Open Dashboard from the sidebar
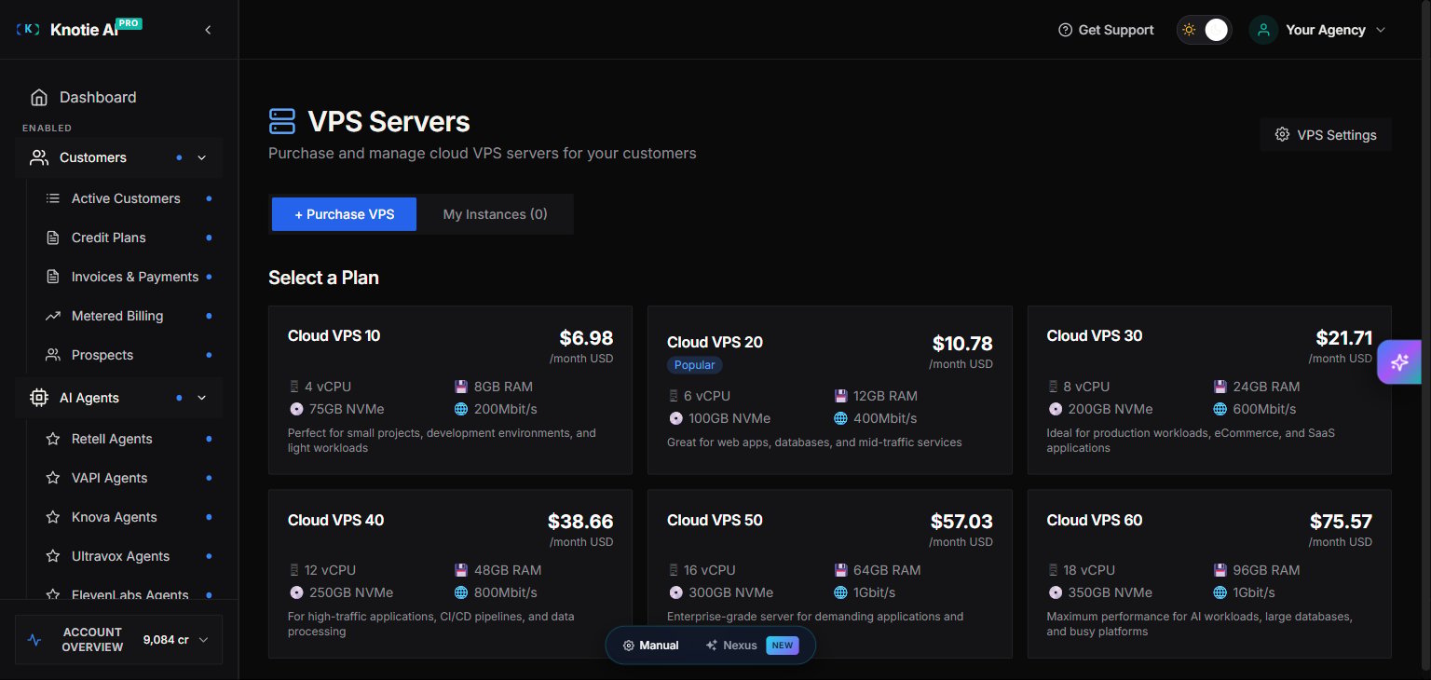The height and width of the screenshot is (680, 1431). point(118,97)
